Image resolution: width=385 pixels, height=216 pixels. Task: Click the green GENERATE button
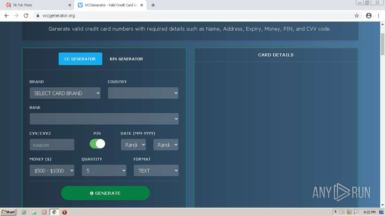pyautogui.click(x=105, y=193)
